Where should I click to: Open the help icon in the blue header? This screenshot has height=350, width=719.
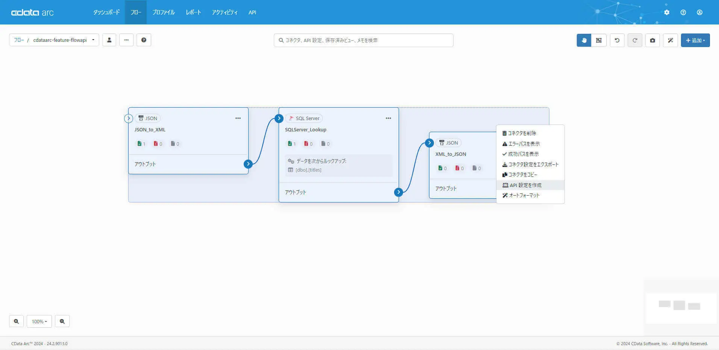[683, 12]
